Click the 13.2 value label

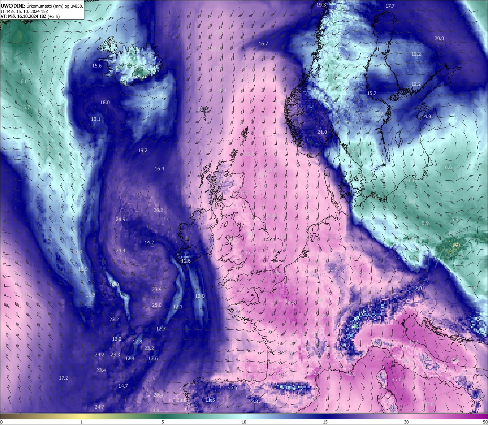point(117,339)
